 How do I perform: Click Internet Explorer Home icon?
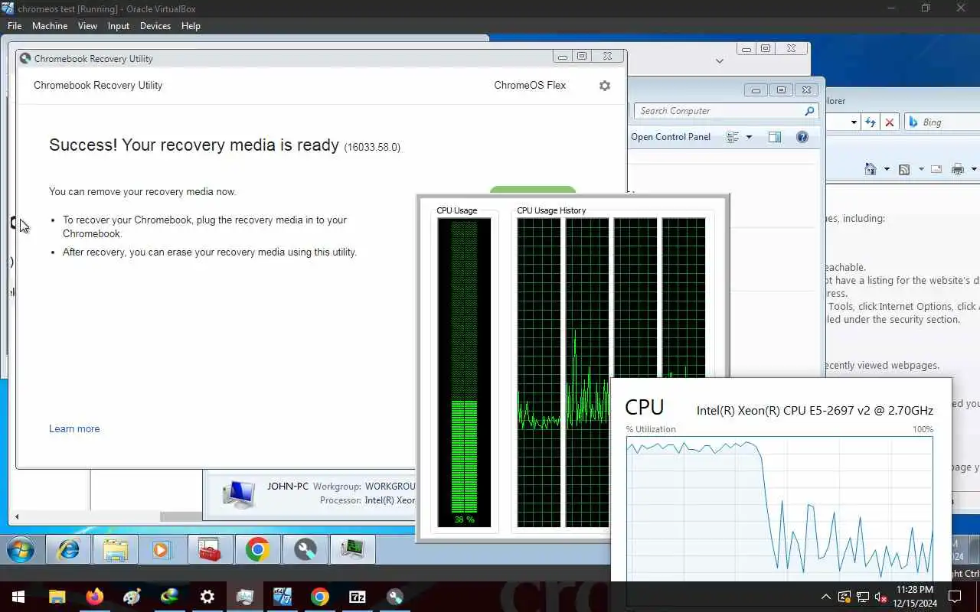pyautogui.click(x=871, y=169)
